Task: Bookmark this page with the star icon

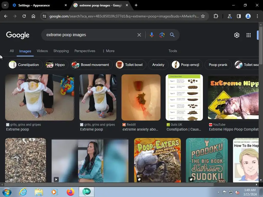Action: point(203,16)
